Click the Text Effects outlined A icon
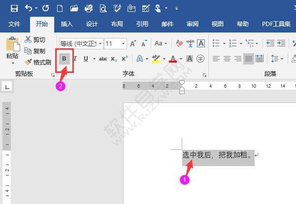The width and height of the screenshot is (296, 204). click(x=140, y=59)
